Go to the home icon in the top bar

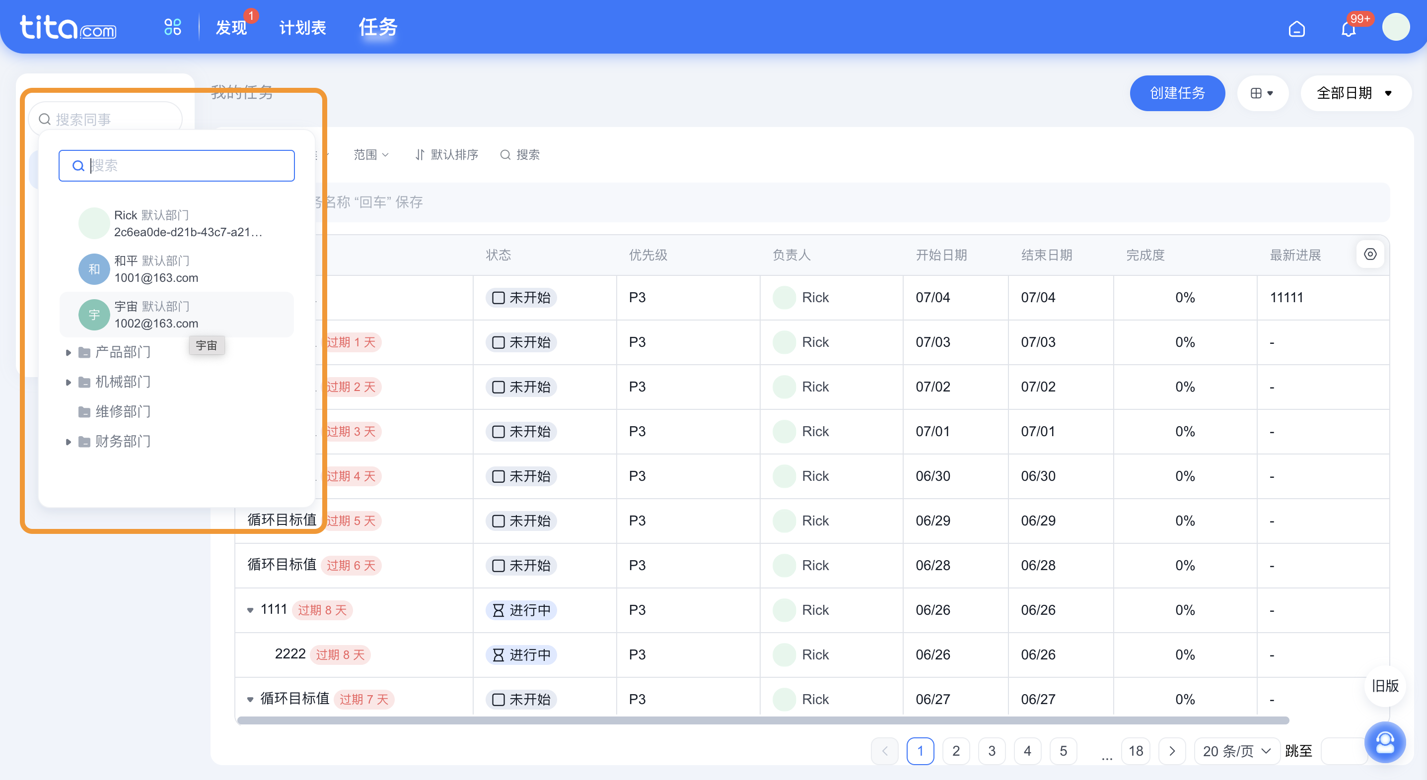click(x=1296, y=28)
